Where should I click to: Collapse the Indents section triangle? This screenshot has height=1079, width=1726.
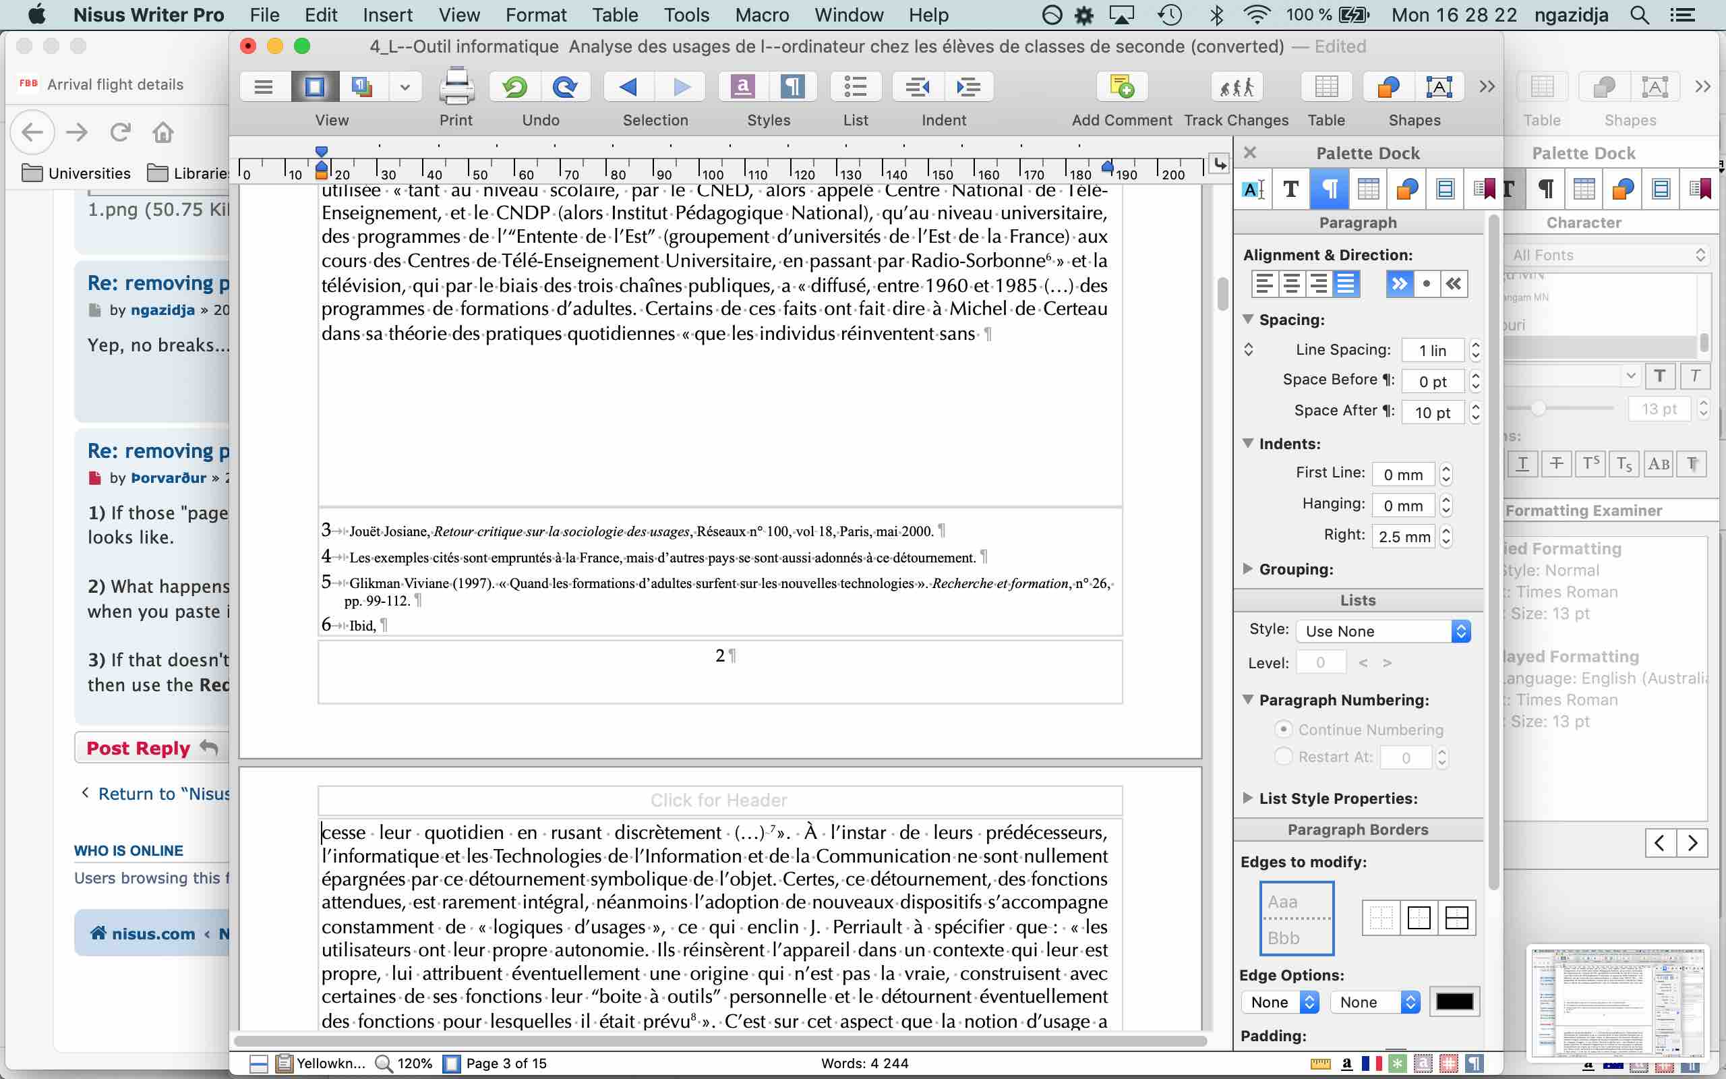tap(1248, 443)
